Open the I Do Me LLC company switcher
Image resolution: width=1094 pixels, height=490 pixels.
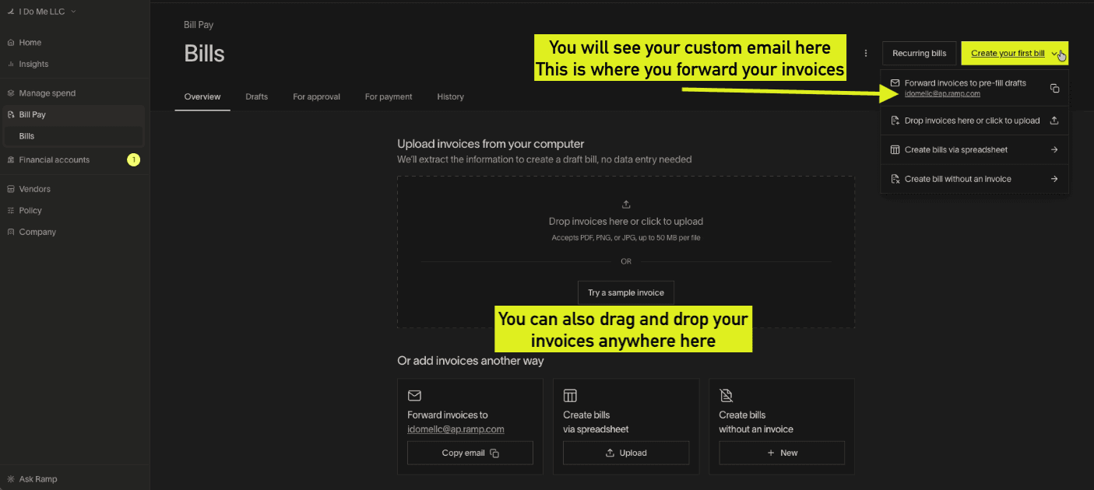[x=42, y=12]
